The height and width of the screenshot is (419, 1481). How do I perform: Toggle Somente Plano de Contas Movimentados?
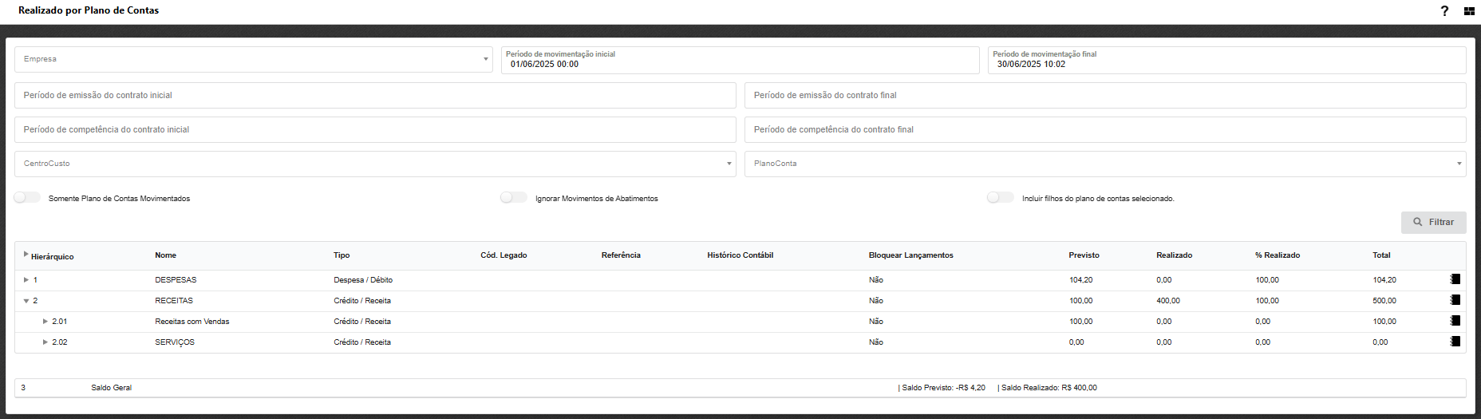pyautogui.click(x=27, y=198)
